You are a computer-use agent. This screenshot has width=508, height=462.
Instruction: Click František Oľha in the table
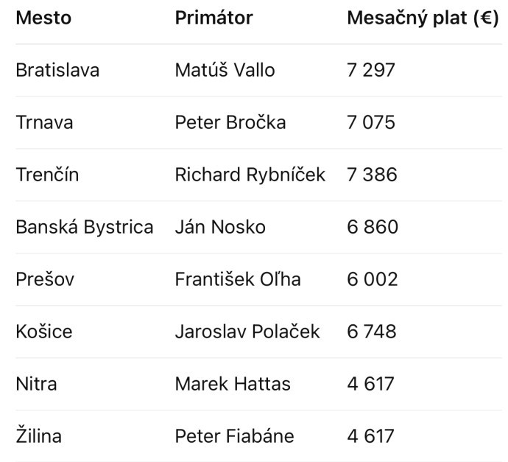pyautogui.click(x=238, y=279)
